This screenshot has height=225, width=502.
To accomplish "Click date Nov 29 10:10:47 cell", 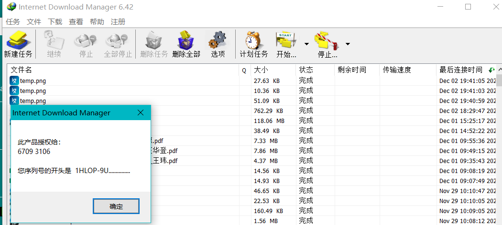I will point(468,191).
